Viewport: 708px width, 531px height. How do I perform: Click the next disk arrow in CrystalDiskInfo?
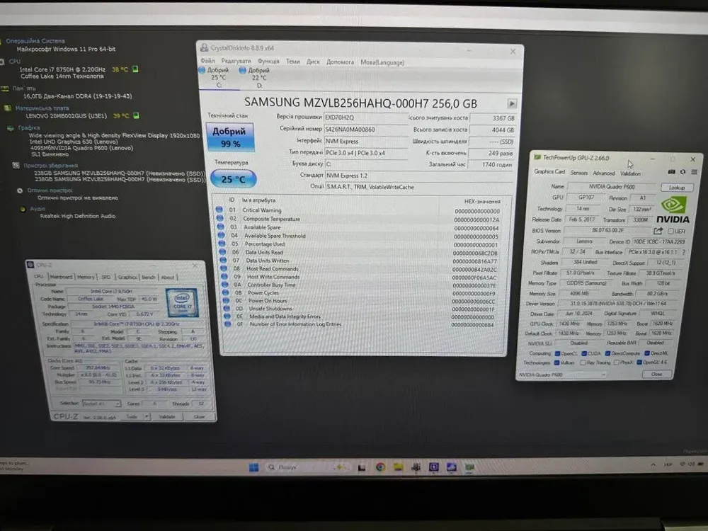513,103
